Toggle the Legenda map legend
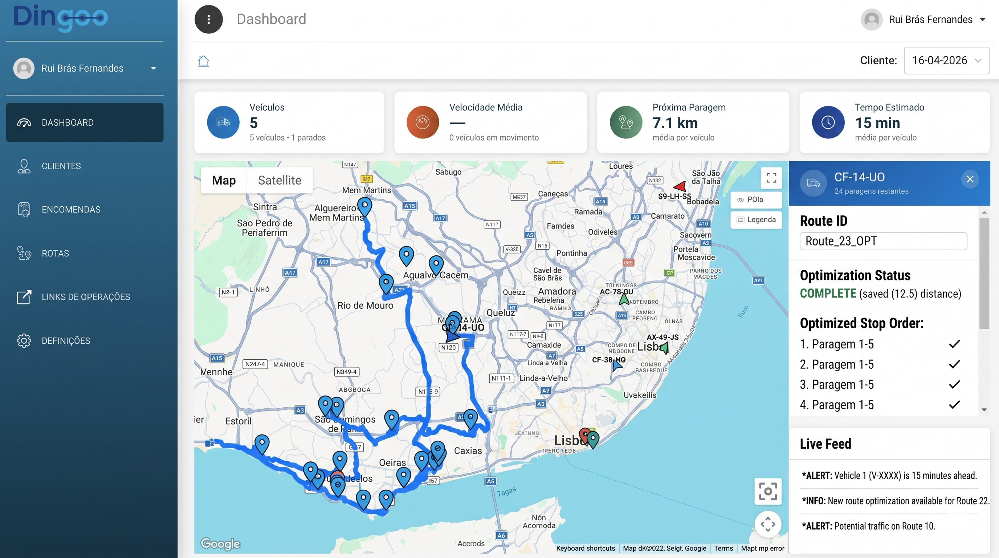 [x=755, y=220]
